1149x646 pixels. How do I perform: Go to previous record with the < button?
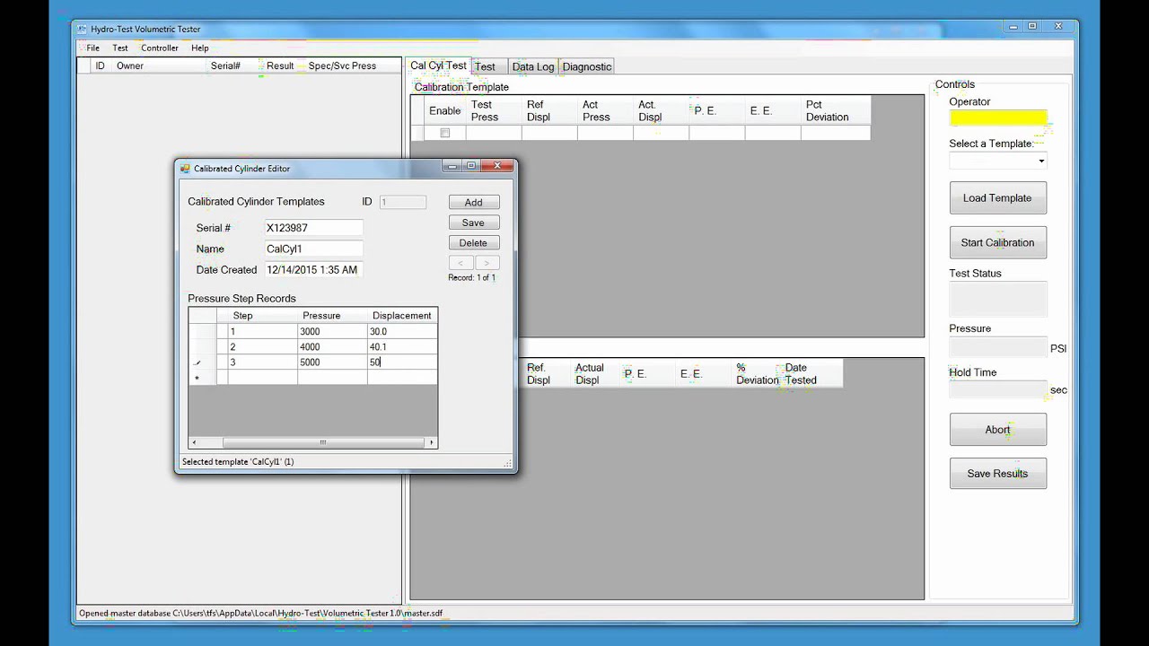tap(461, 264)
